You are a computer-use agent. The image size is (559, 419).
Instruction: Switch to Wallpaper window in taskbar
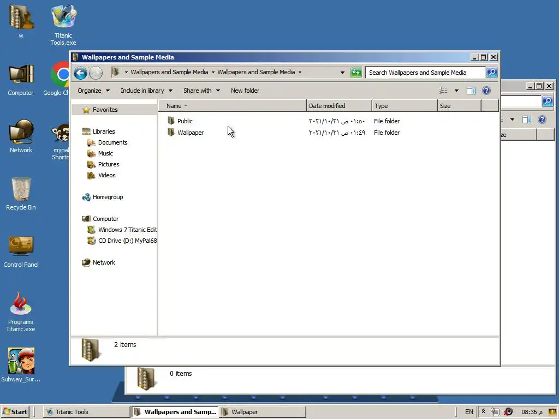coord(263,412)
